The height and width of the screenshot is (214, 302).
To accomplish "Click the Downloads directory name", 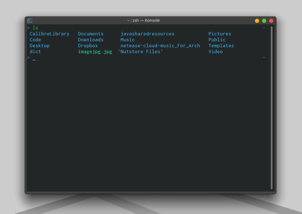I will pos(91,40).
